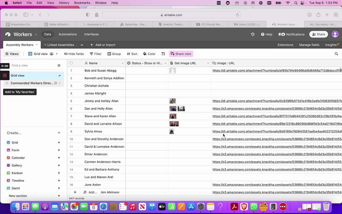Open the Help menu in Airtable
Image resolution: width=342 pixels, height=214 pixels.
[266, 34]
